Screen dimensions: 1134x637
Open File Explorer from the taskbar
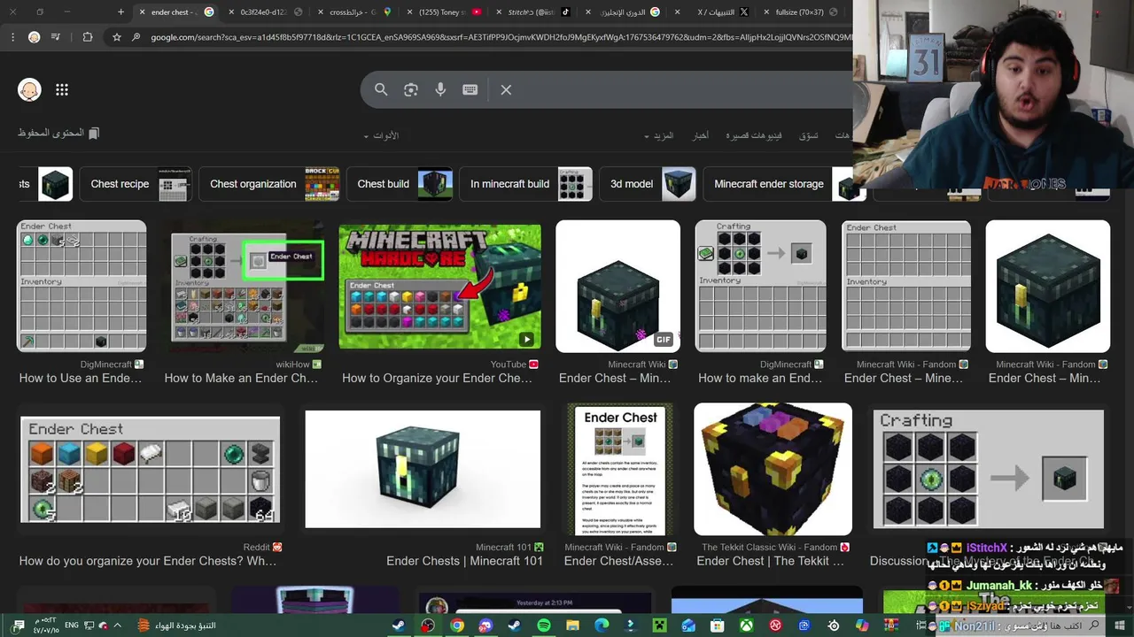coord(572,625)
